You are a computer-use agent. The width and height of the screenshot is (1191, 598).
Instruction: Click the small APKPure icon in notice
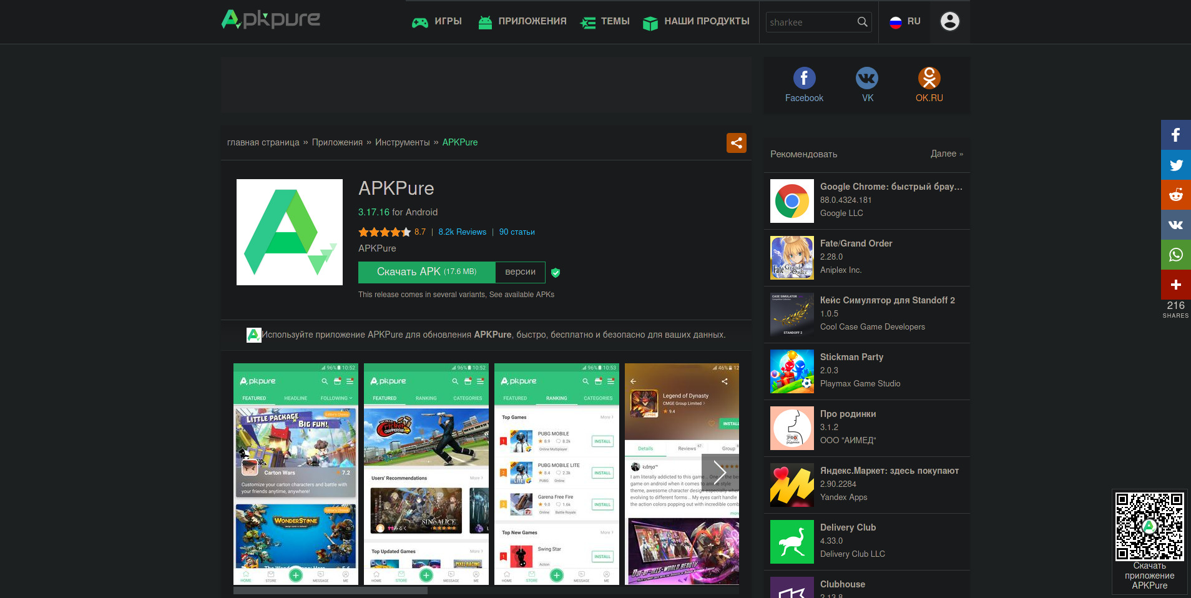(253, 335)
